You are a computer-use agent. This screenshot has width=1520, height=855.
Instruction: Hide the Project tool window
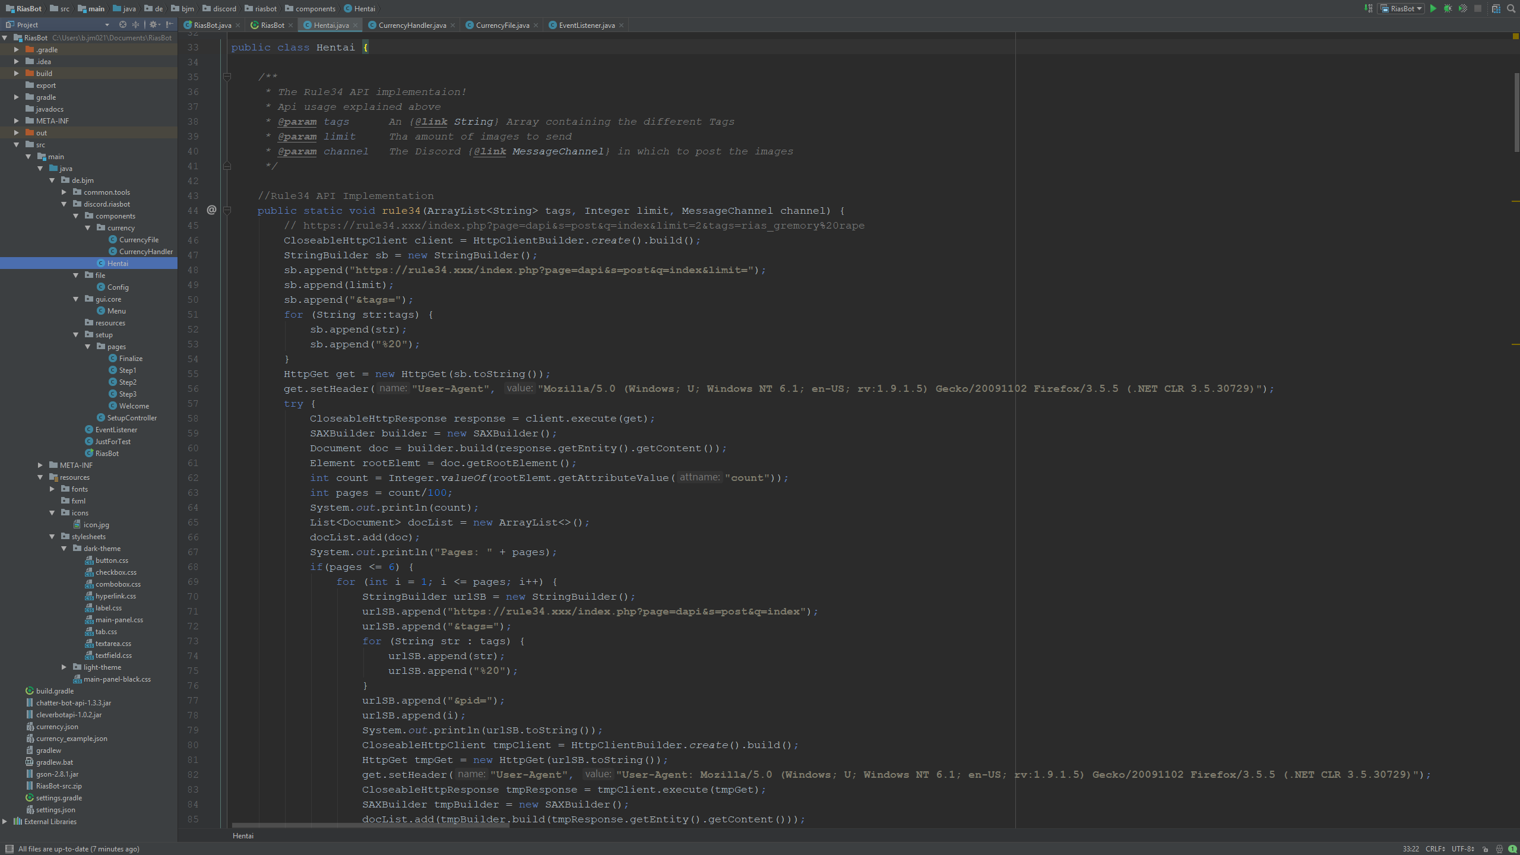[x=170, y=24]
